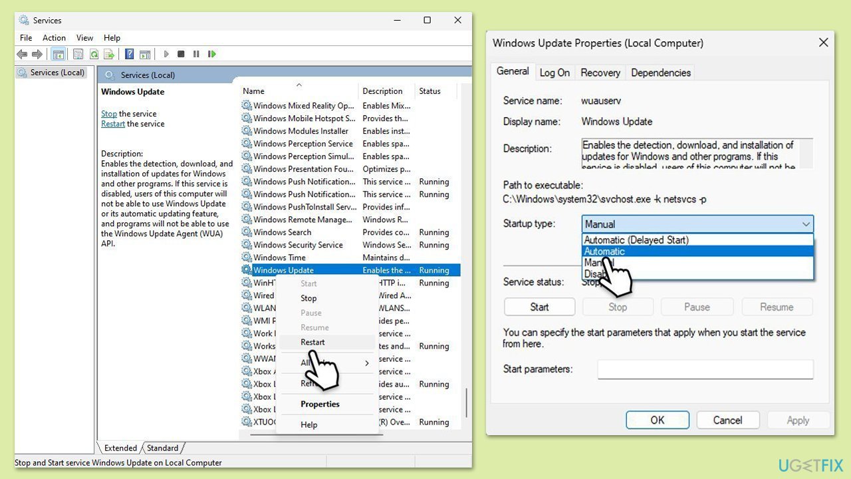Open the View menu
Image resolution: width=851 pixels, height=479 pixels.
pos(84,38)
